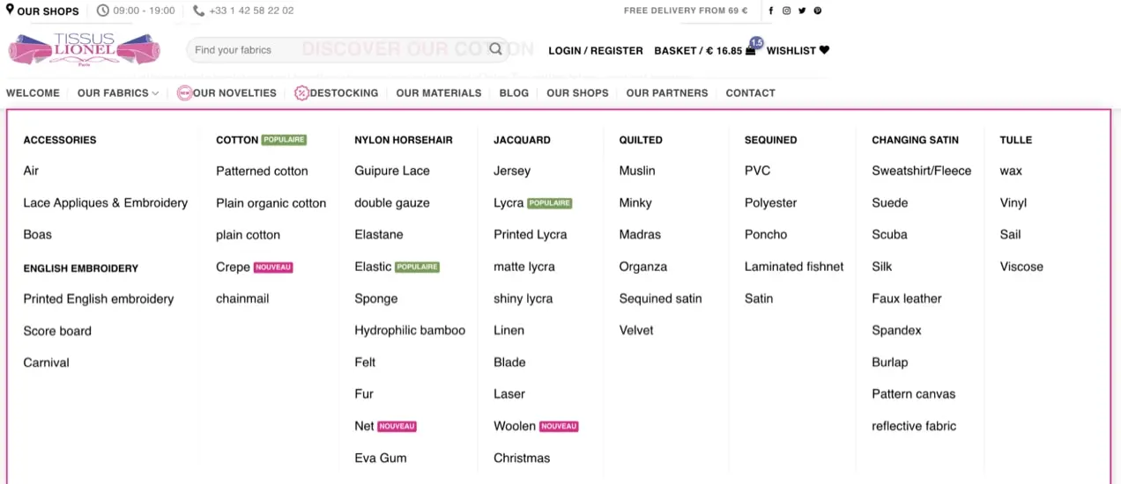Open the Instagram social icon
Screen dimensions: 1121x484
[787, 11]
